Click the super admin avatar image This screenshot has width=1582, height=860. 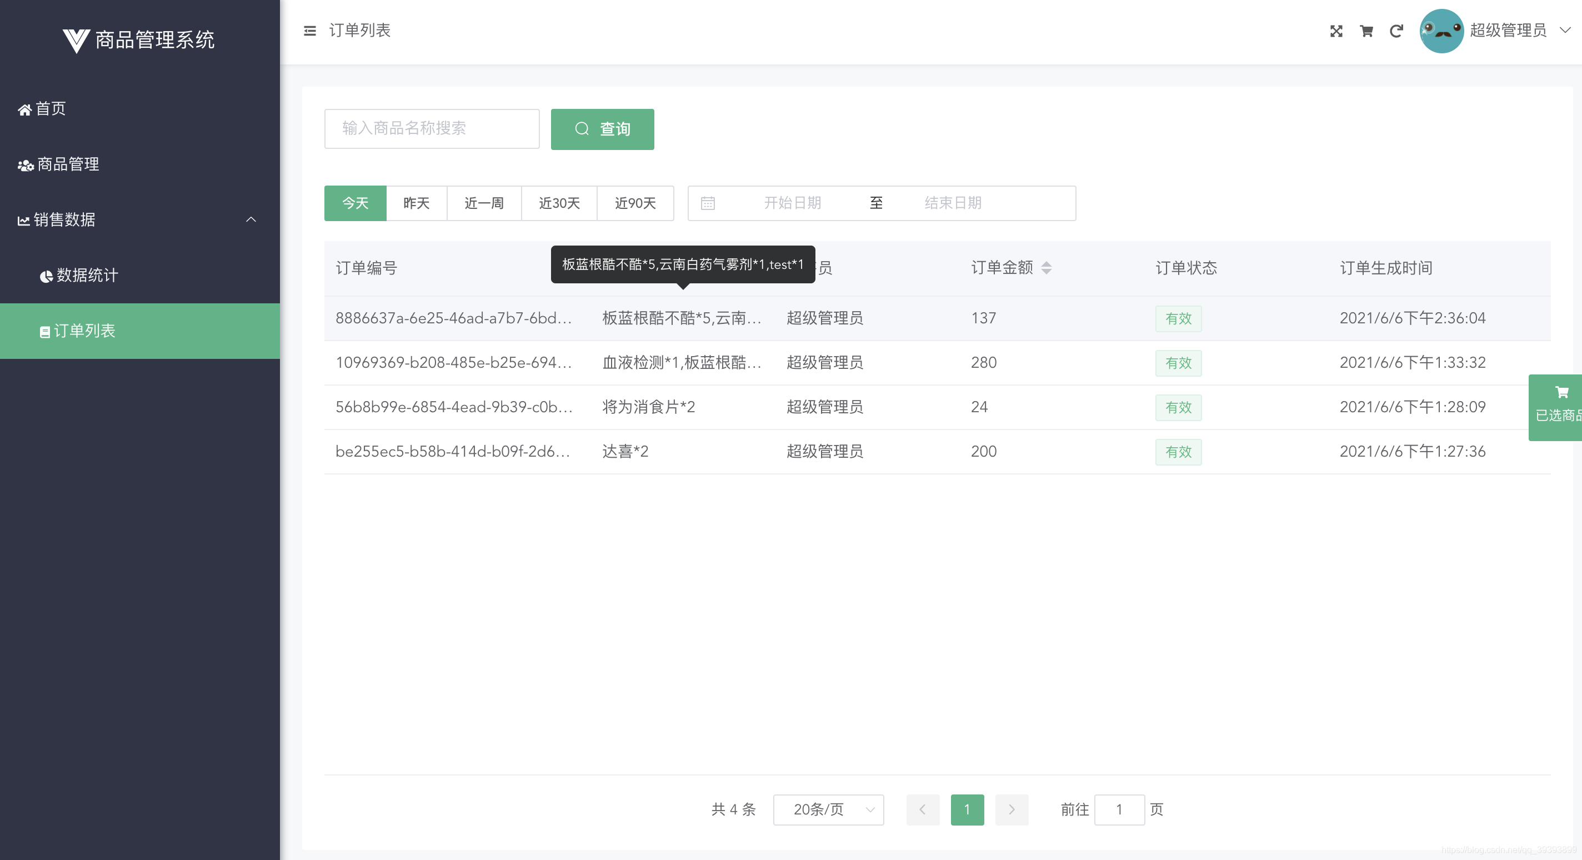click(1441, 31)
